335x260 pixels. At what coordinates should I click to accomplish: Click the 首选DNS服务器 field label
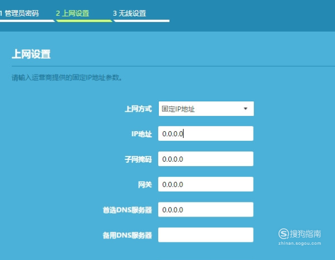[127, 210]
